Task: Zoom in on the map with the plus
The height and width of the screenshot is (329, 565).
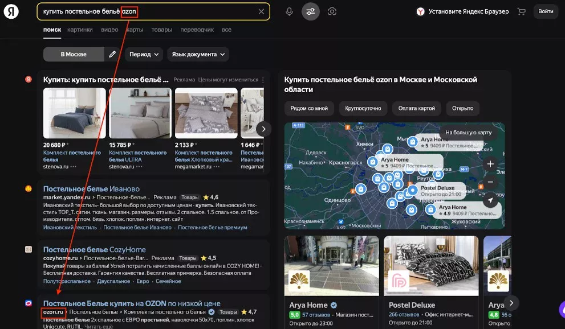Action: pyautogui.click(x=490, y=164)
